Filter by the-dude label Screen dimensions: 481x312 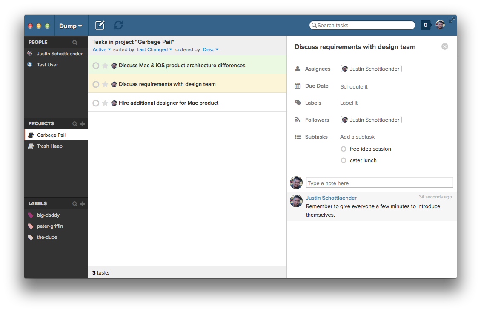coord(56,237)
